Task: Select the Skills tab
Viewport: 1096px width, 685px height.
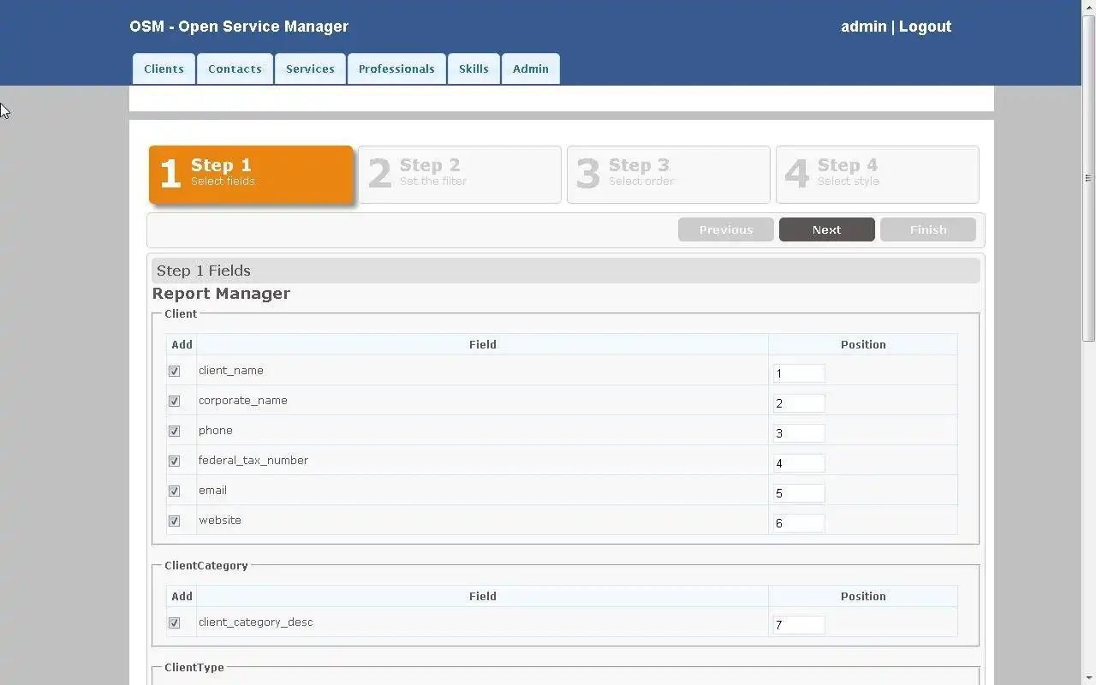Action: pyautogui.click(x=474, y=68)
